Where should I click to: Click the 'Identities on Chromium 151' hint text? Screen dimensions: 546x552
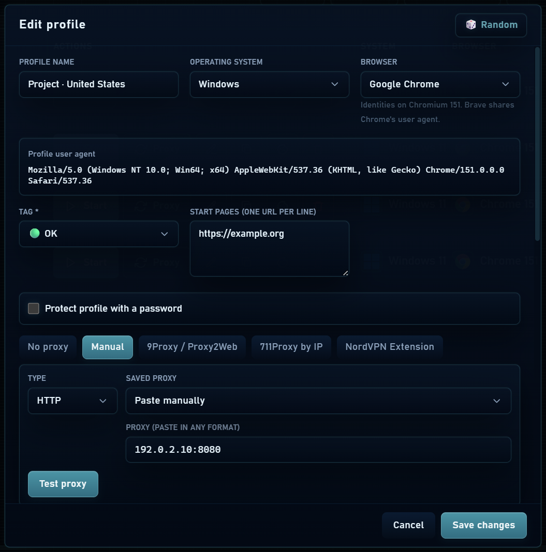437,112
